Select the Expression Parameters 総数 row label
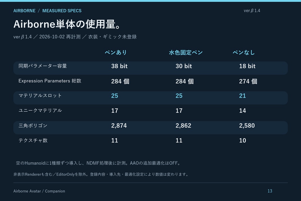The height and width of the screenshot is (201, 301). coord(50,81)
